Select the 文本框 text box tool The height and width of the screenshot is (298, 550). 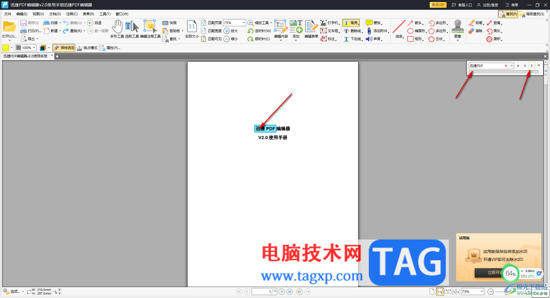coord(330,31)
